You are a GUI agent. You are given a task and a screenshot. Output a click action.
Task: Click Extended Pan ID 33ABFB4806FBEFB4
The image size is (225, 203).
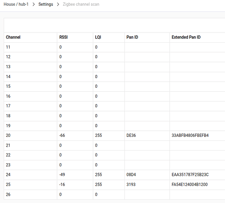190,136
